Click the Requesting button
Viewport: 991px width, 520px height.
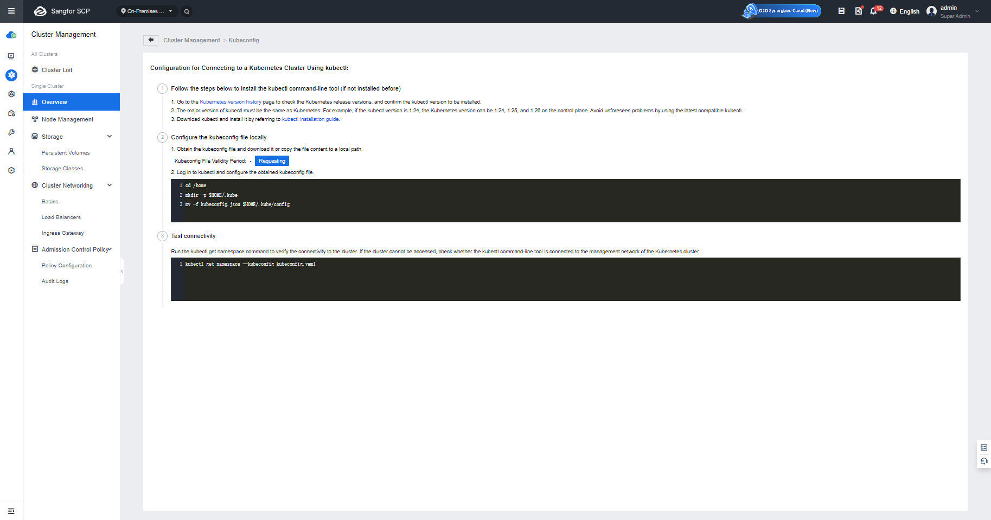tap(272, 161)
